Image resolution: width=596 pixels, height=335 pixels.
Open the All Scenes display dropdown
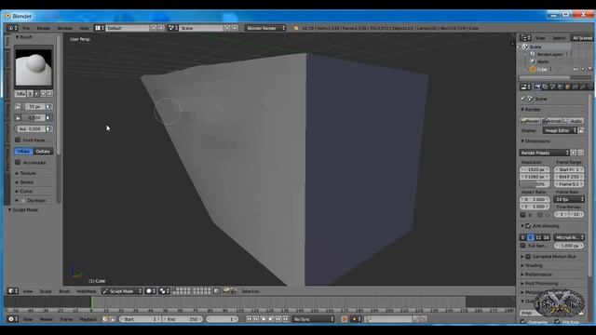click(582, 38)
